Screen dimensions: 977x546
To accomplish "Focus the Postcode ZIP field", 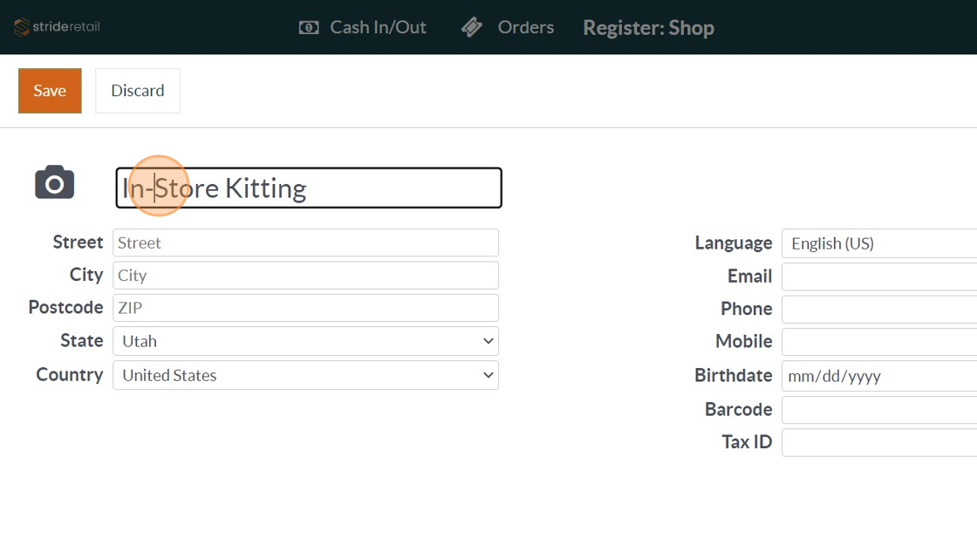I will 305,308.
